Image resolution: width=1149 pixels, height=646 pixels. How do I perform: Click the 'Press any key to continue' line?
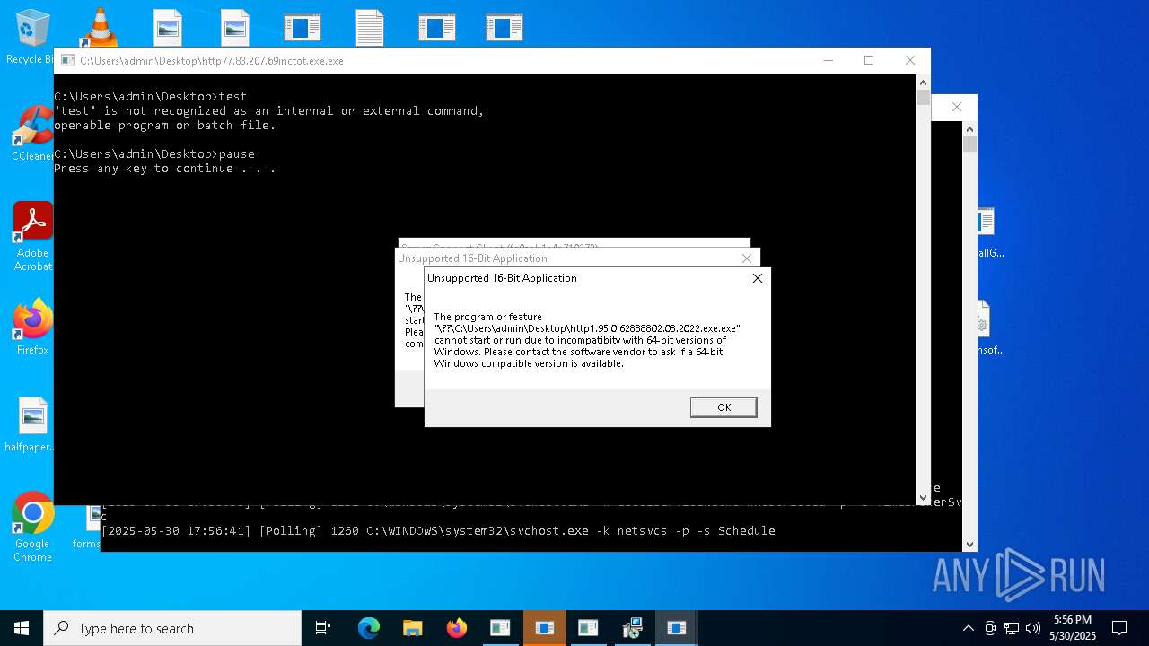pos(165,169)
